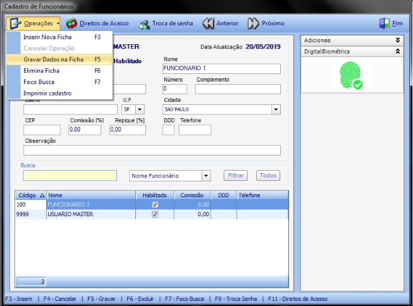Click the Fim label to exit

coord(397,23)
